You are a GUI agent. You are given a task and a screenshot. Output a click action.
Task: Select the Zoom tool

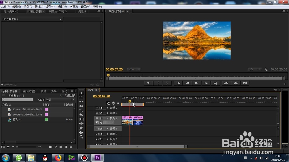(81, 137)
